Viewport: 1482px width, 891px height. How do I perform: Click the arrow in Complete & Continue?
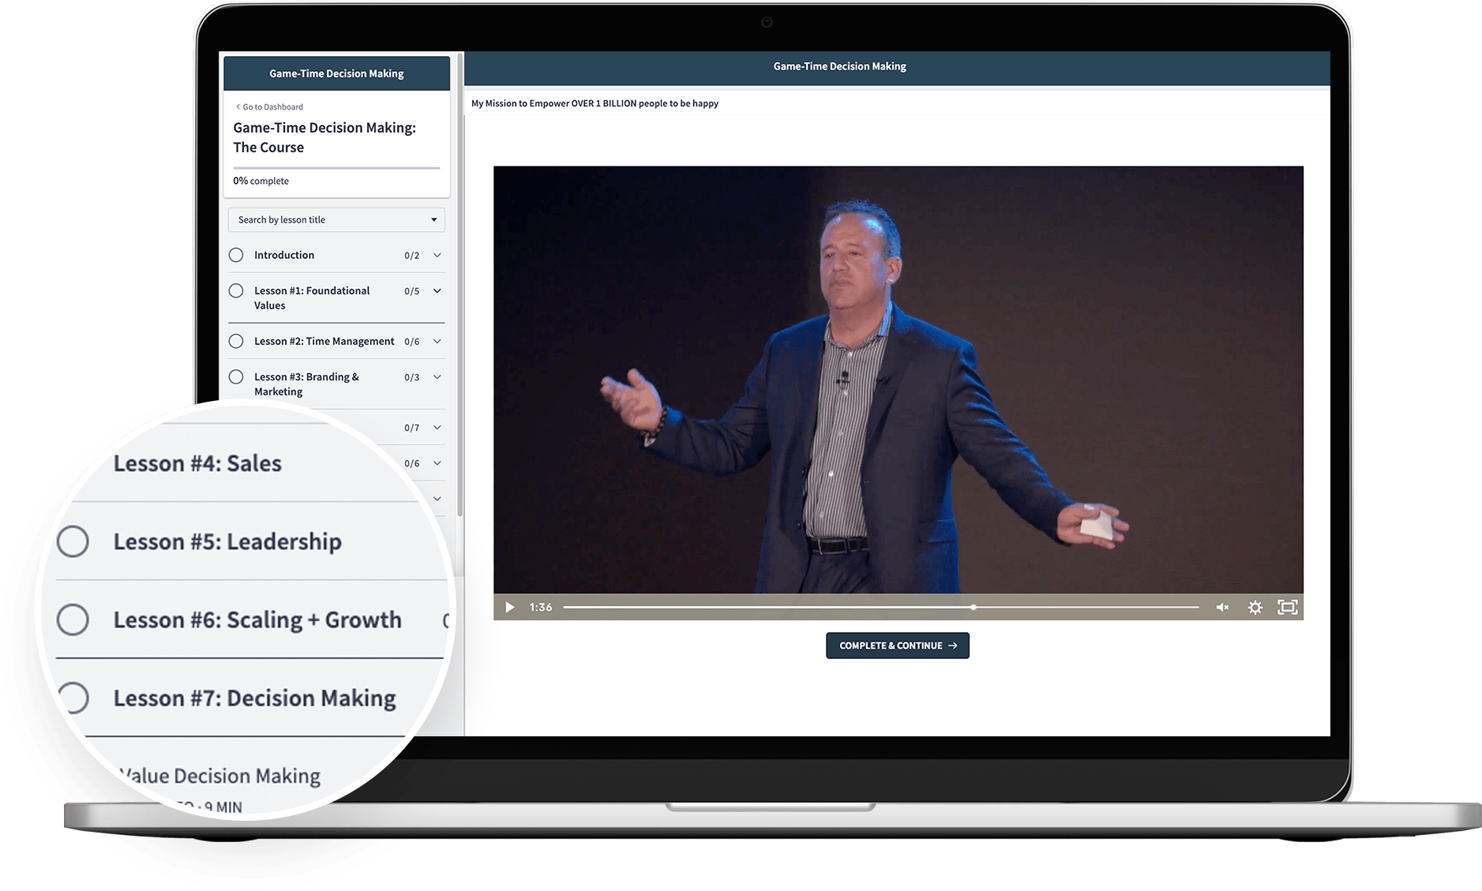[953, 646]
